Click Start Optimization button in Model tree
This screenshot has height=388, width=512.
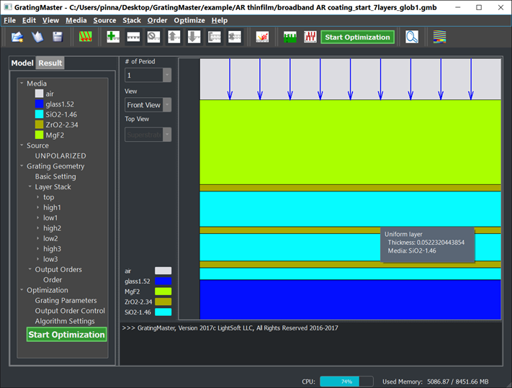66,335
